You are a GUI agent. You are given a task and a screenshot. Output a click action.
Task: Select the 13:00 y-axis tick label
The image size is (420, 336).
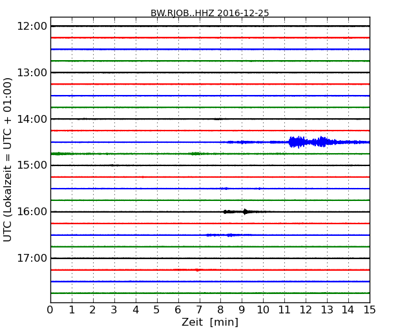(x=32, y=72)
